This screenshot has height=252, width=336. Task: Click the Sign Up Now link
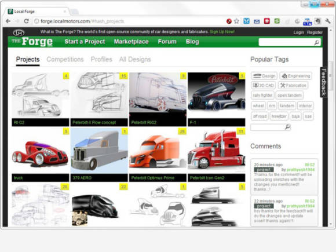pos(222,32)
